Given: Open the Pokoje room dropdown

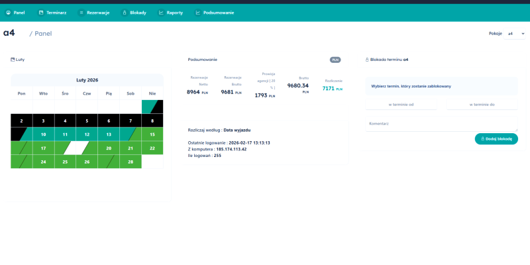Looking at the screenshot, I should [x=515, y=33].
